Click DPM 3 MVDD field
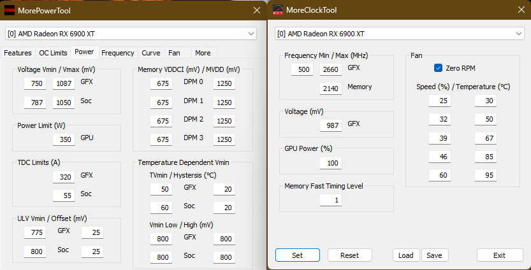The height and width of the screenshot is (270, 531). coord(224,139)
